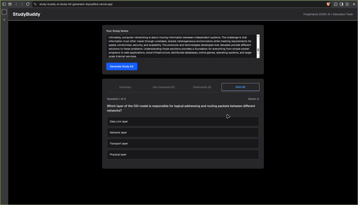Click the StudyBuddy heading

point(27,14)
